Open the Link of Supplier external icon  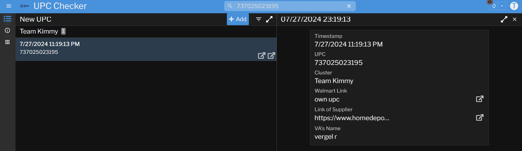click(480, 117)
